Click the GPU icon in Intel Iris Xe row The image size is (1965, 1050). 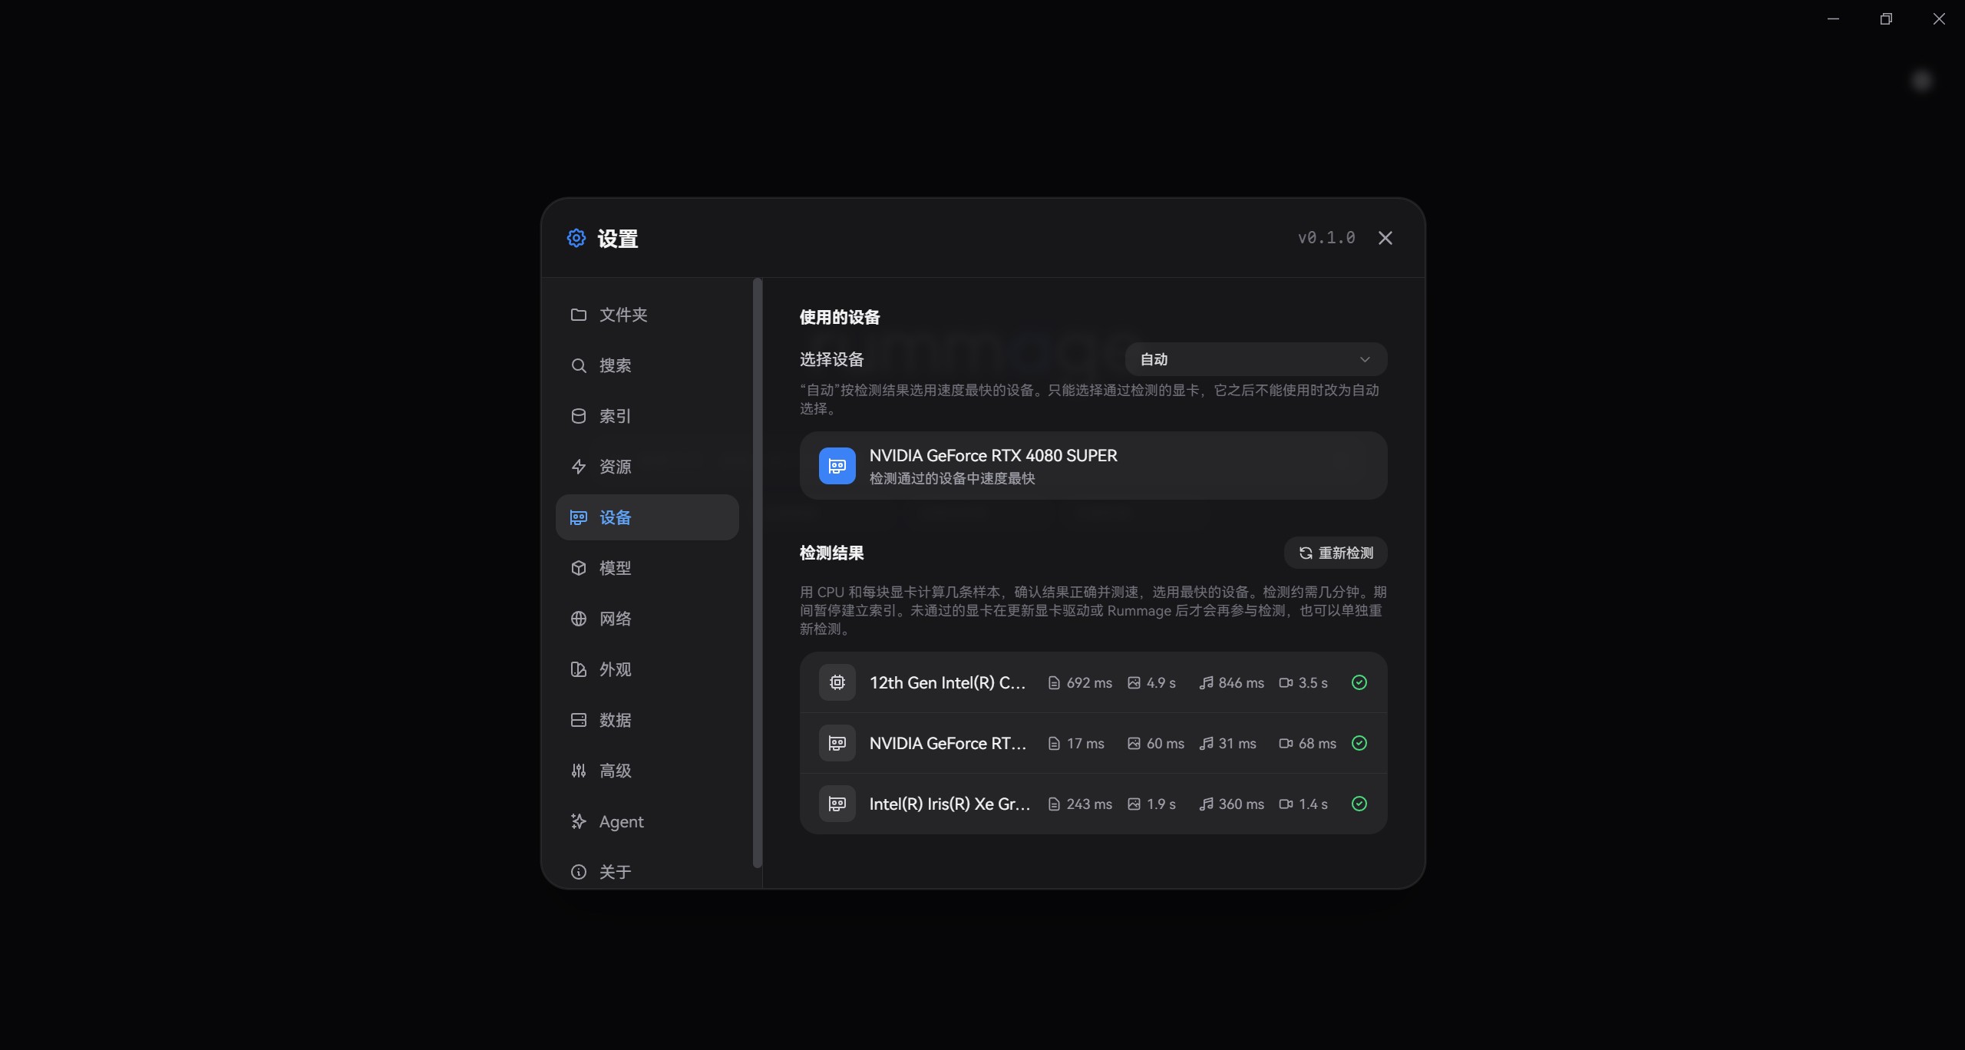pyautogui.click(x=837, y=804)
